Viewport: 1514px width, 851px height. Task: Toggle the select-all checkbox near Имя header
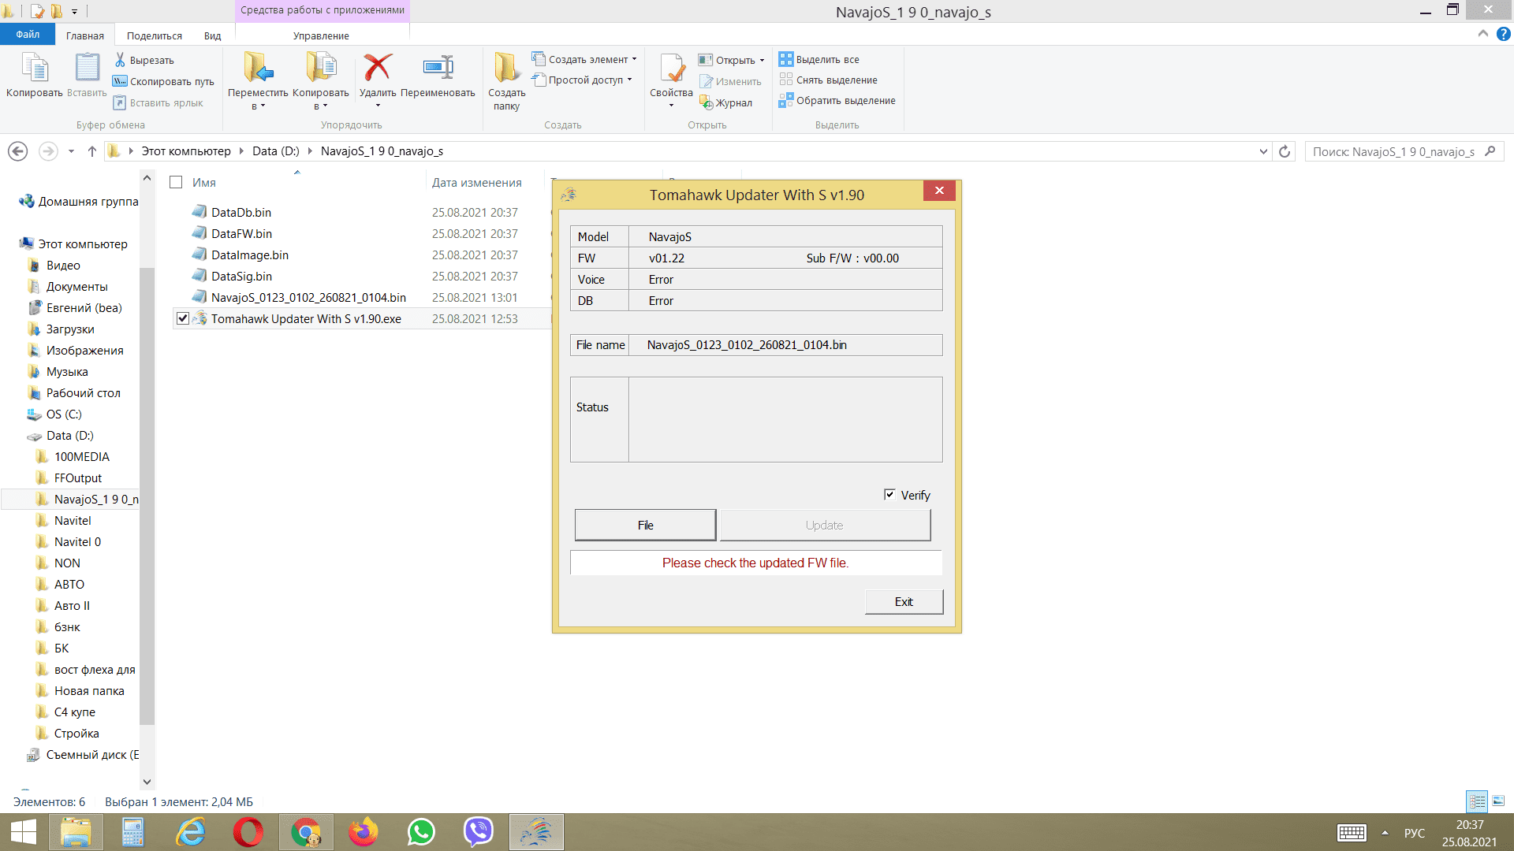[x=176, y=182]
